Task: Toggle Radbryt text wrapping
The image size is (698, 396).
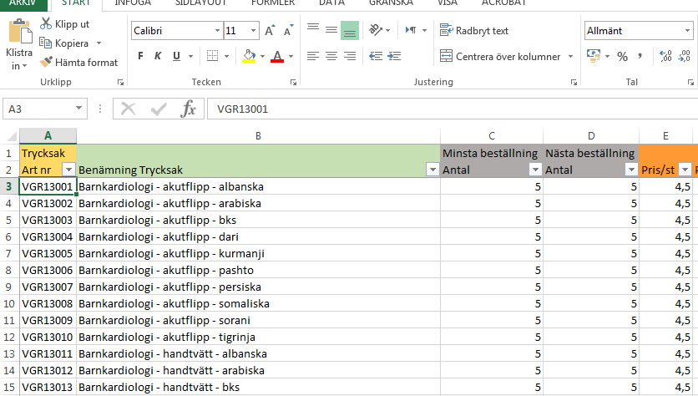Action: (474, 31)
